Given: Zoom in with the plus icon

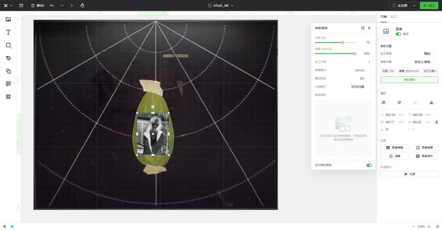Looking at the screenshot, I should [429, 226].
